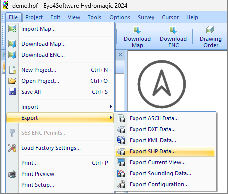Click the Export KML Data globe icon

pos(121,140)
